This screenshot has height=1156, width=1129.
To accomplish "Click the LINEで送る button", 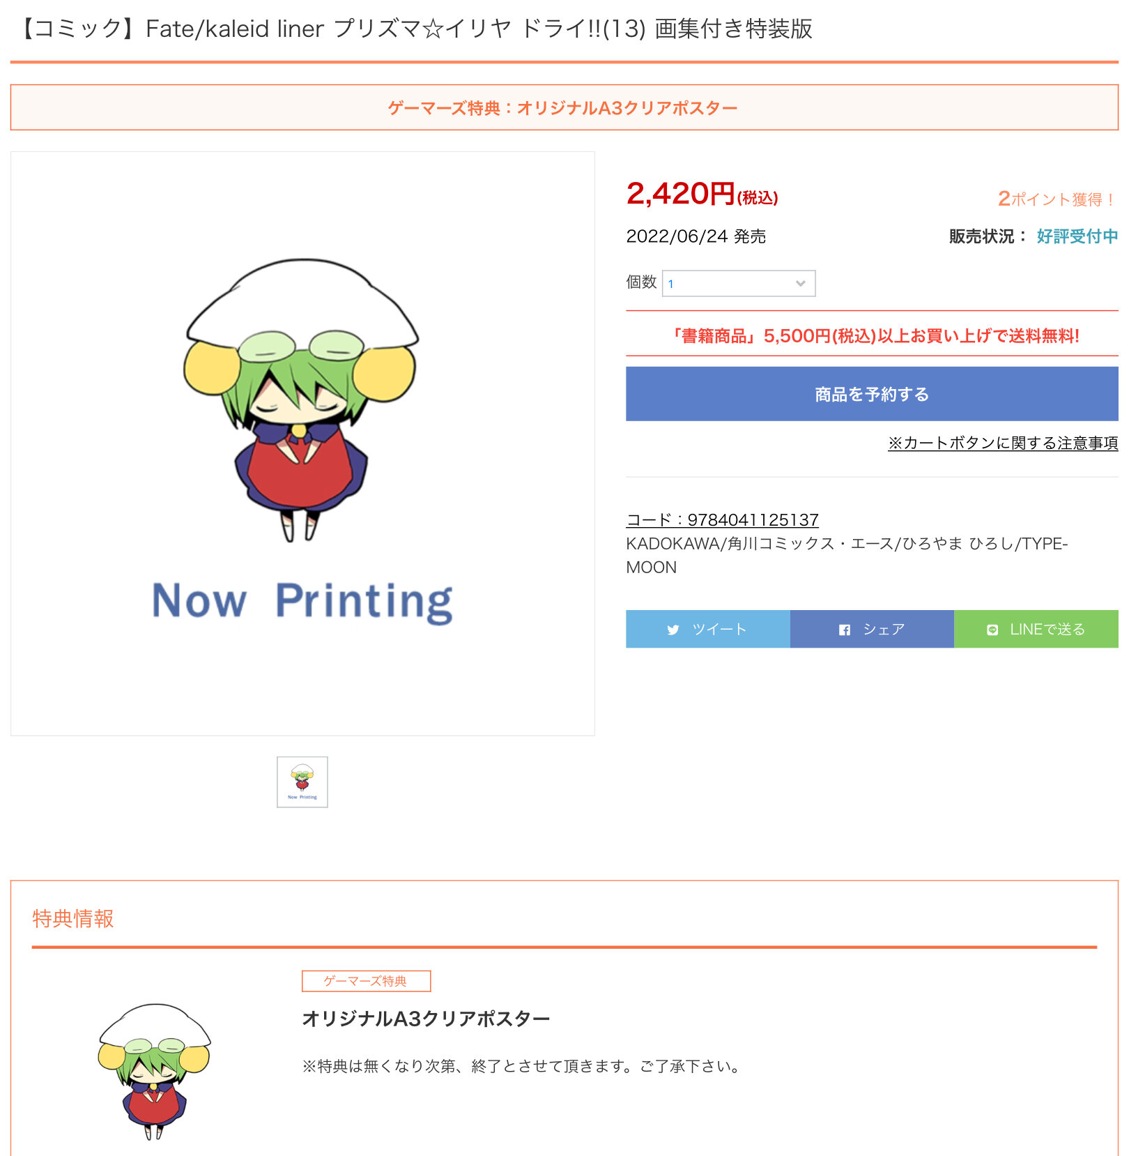I will point(1036,629).
